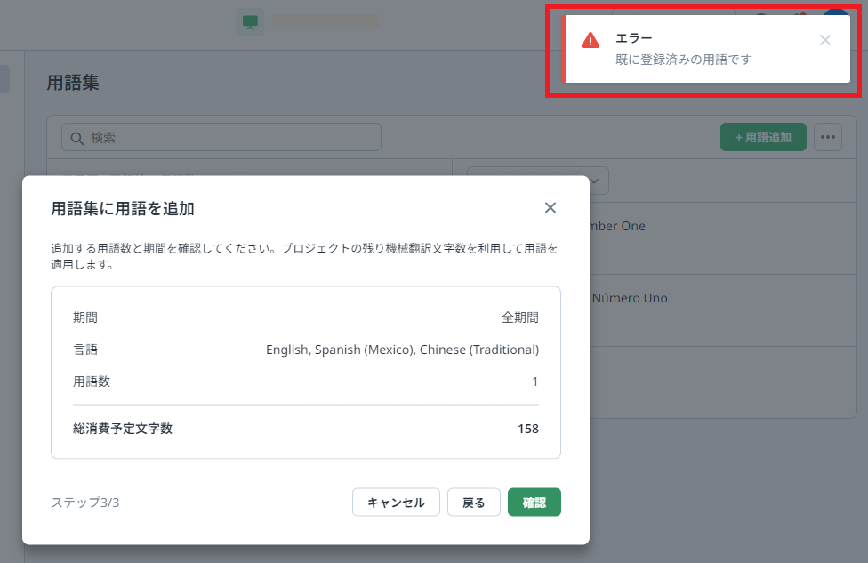The width and height of the screenshot is (868, 563).
Task: Click the 戻る button
Action: pos(473,503)
